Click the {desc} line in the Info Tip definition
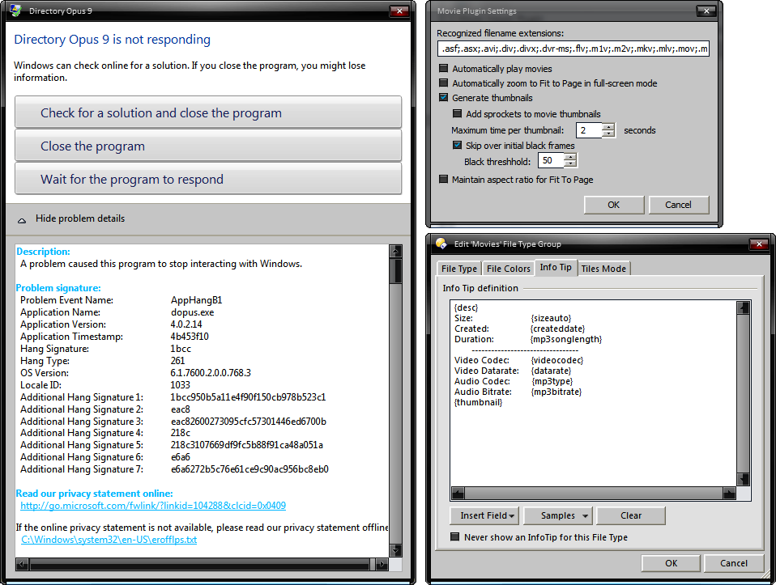 coord(467,307)
